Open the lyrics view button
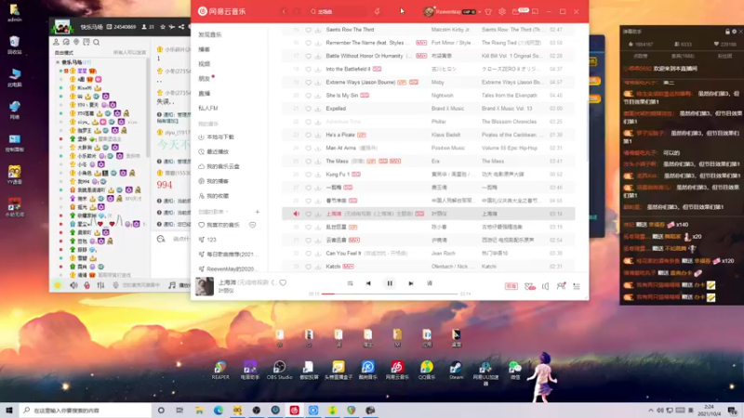This screenshot has width=744, height=418. [430, 283]
